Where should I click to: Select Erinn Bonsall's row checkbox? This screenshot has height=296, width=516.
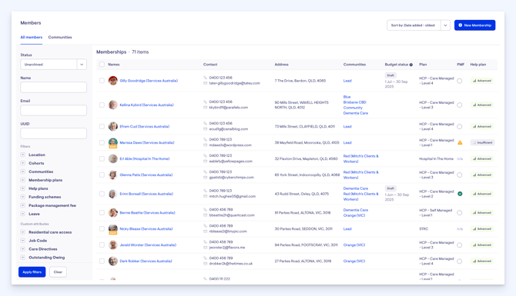(102, 194)
